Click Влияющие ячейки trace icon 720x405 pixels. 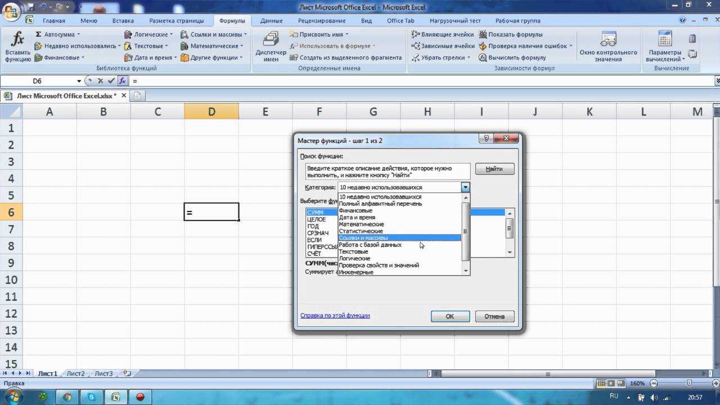[x=443, y=34]
